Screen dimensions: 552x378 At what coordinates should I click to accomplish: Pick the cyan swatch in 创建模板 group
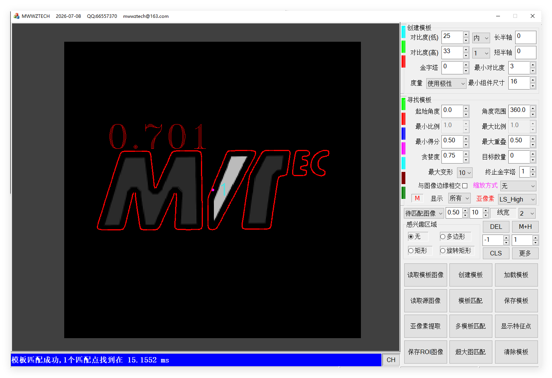(x=403, y=32)
